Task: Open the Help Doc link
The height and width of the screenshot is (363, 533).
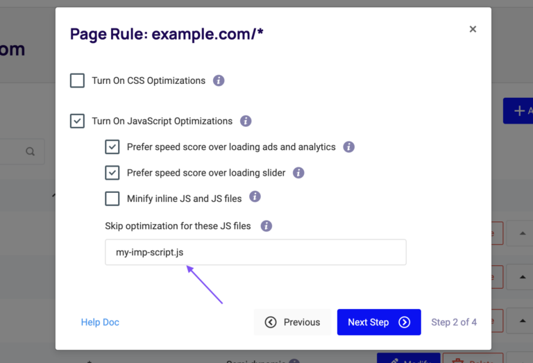Action: click(100, 322)
